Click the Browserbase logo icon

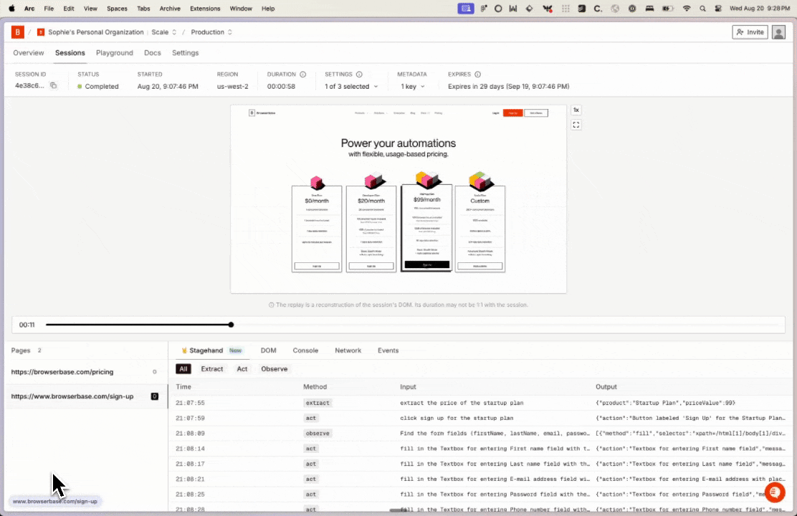[x=17, y=32]
